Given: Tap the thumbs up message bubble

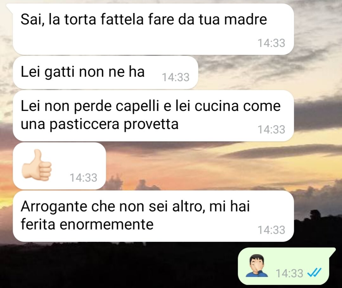Looking at the screenshot, I should click(59, 166).
